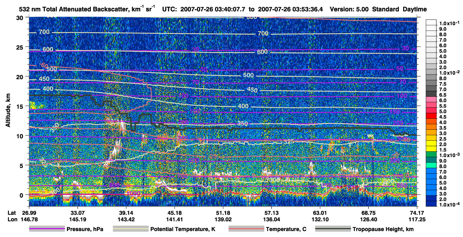Click longitude value '136.04'
Viewport: 463px width, 237px height.
point(271,219)
